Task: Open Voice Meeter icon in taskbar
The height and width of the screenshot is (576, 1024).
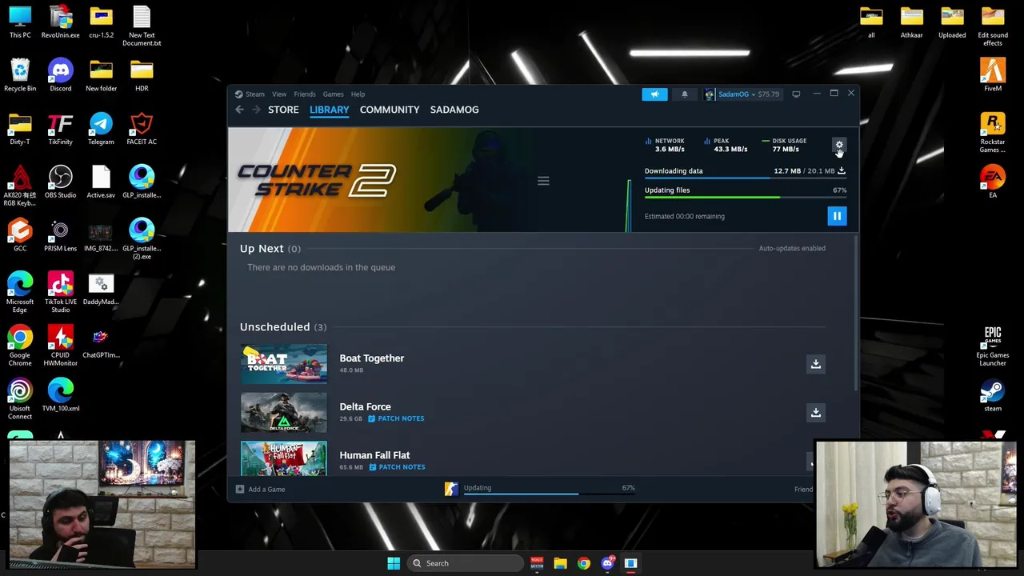Action: (537, 563)
